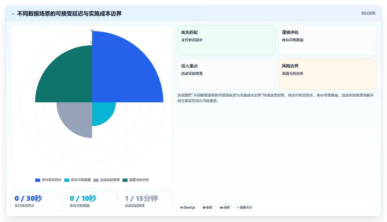
Task: Open the 投入重点 matrix card
Action: click(x=226, y=74)
